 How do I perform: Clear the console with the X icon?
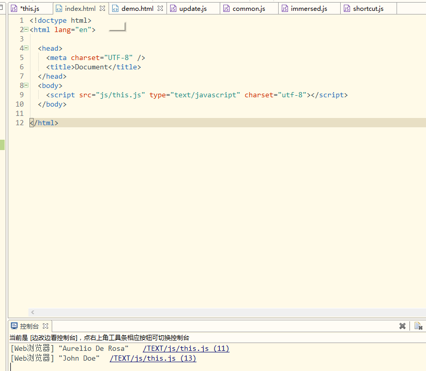point(402,326)
